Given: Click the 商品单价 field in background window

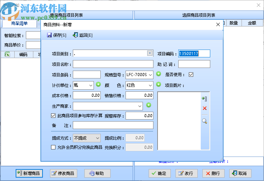Looking at the screenshot, I should pyautogui.click(x=33, y=45).
